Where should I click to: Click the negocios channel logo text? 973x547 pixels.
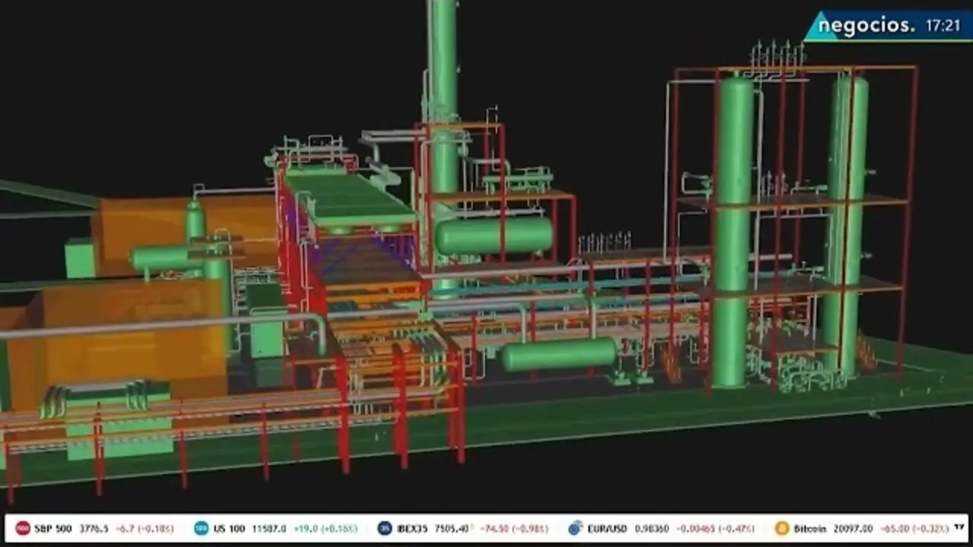(x=867, y=25)
